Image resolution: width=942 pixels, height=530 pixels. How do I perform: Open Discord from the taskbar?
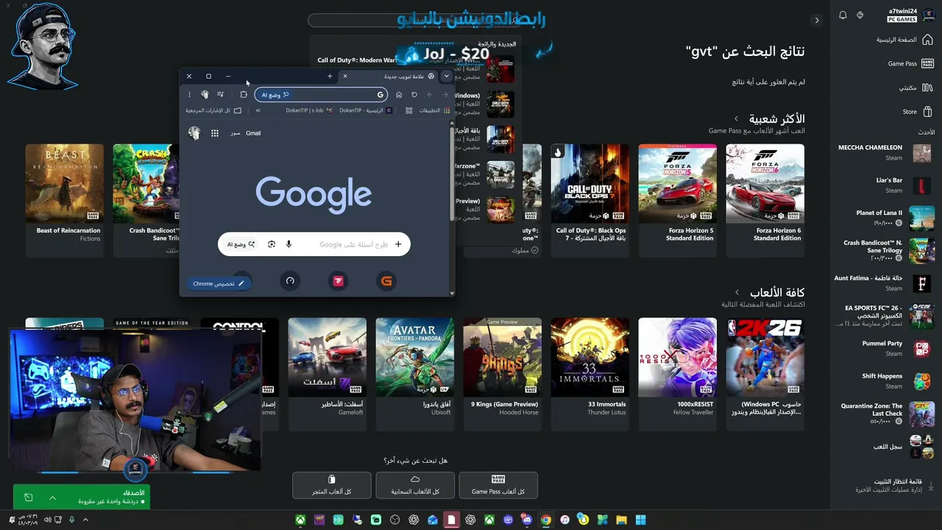(x=527, y=520)
